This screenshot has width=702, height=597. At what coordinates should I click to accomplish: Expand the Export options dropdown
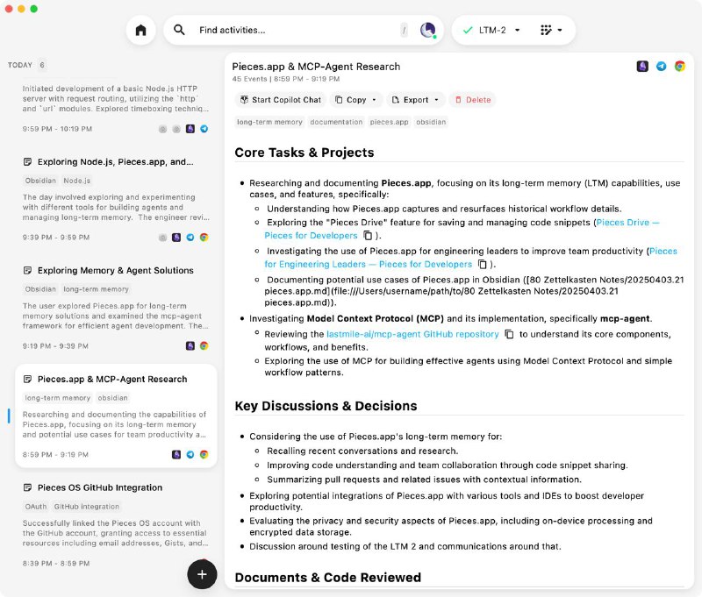436,100
